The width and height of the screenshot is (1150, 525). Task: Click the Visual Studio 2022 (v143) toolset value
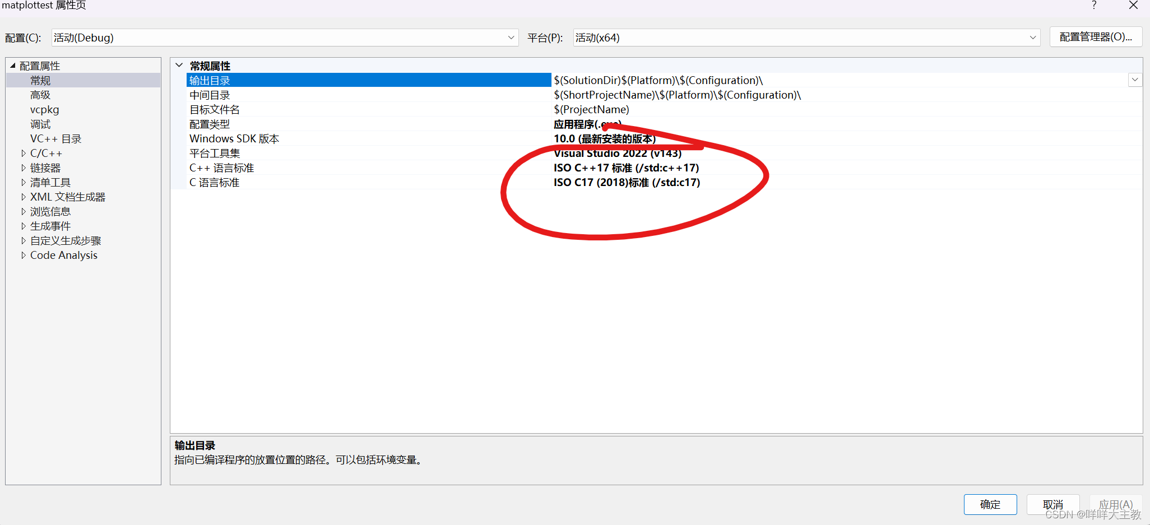click(x=618, y=153)
